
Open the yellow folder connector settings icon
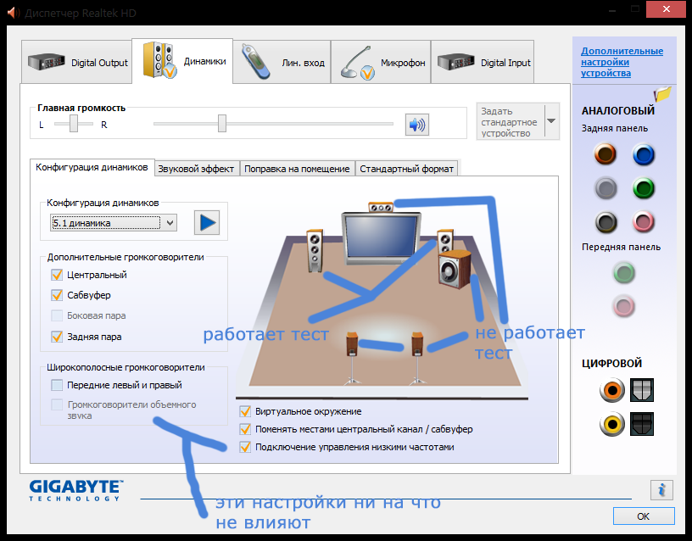pos(662,94)
